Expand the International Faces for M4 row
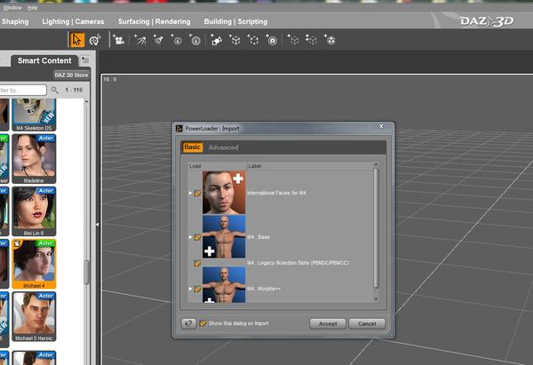Viewport: 533px width, 365px height. click(x=190, y=193)
